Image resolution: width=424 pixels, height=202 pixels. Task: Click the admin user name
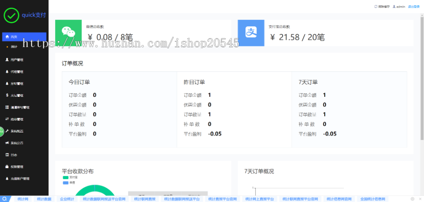click(x=401, y=7)
